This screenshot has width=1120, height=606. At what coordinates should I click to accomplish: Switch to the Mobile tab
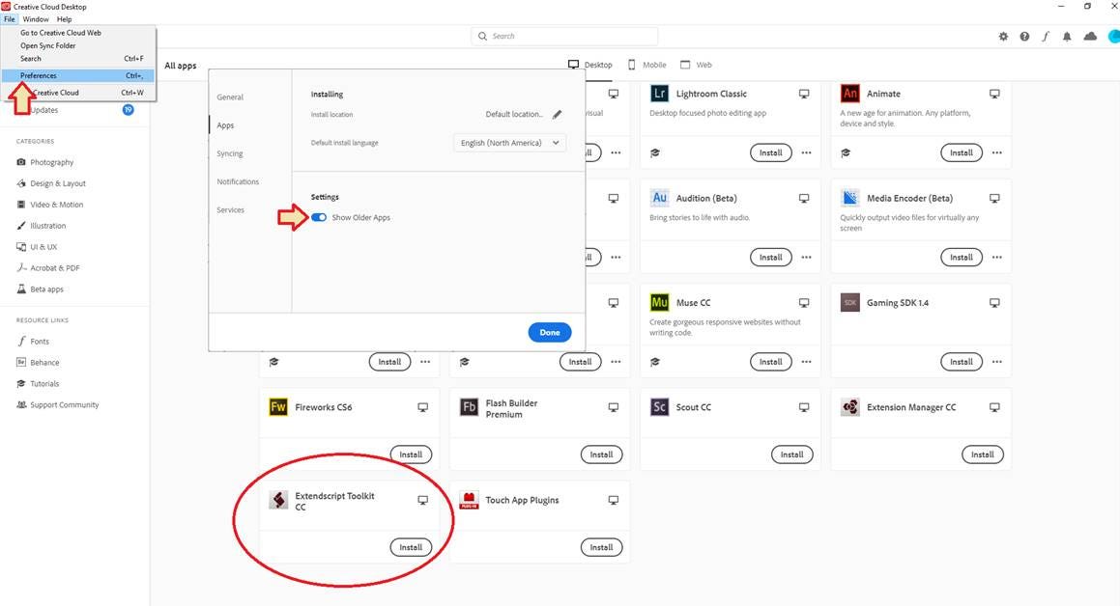[x=648, y=65]
